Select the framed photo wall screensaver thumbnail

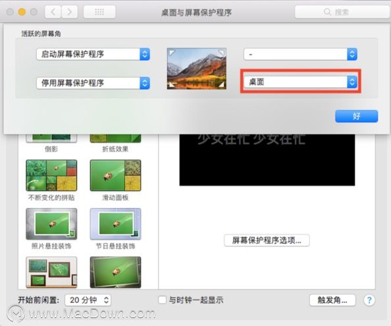(51, 273)
